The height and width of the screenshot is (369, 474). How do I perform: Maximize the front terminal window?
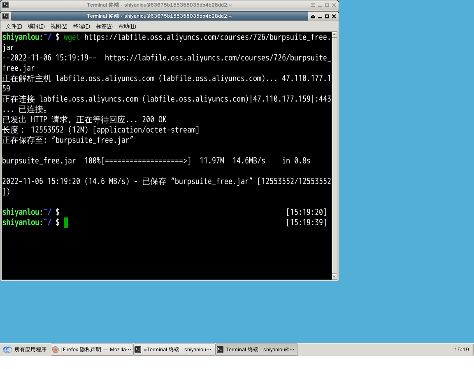327,16
